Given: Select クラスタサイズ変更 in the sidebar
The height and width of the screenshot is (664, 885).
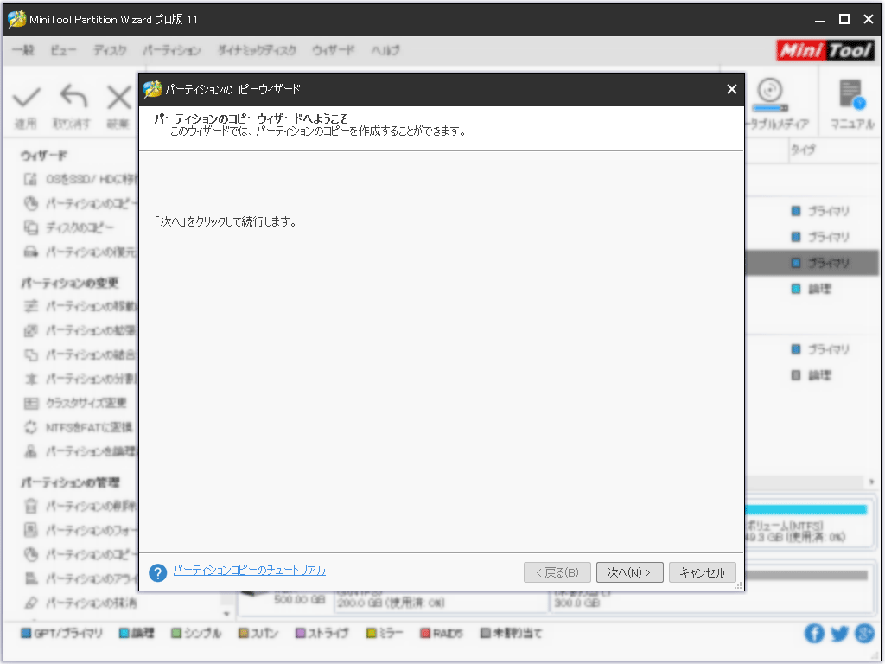Looking at the screenshot, I should [86, 403].
